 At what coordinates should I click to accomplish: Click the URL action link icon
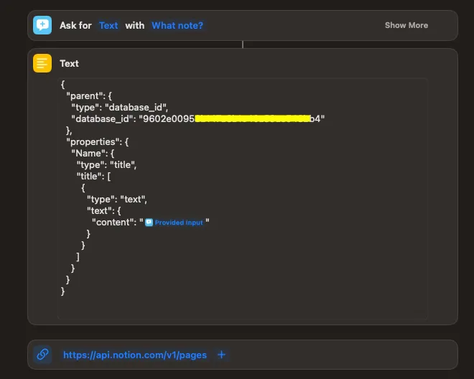click(x=42, y=355)
